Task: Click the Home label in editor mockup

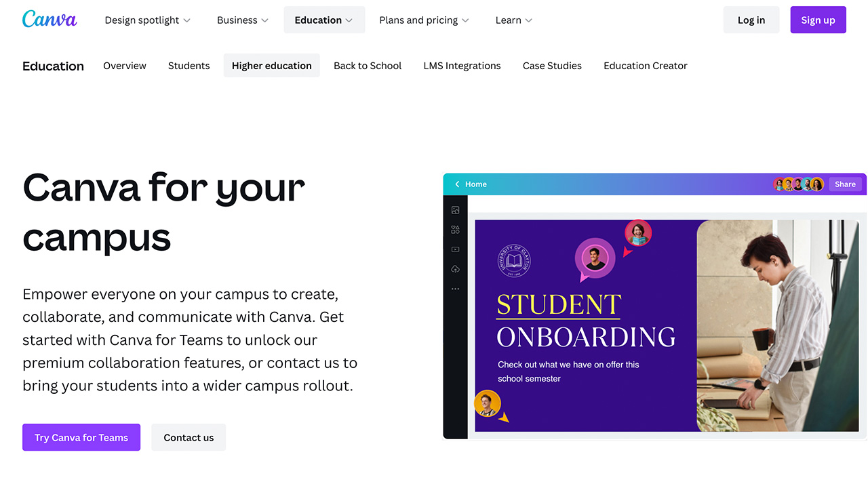Action: click(x=476, y=184)
